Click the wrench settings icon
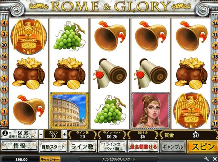Image resolution: width=218 pixels, height=162 pixels. click(x=206, y=159)
